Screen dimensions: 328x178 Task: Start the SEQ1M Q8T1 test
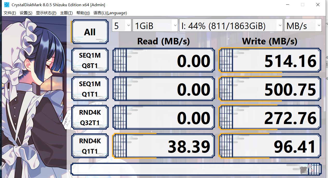click(x=90, y=60)
